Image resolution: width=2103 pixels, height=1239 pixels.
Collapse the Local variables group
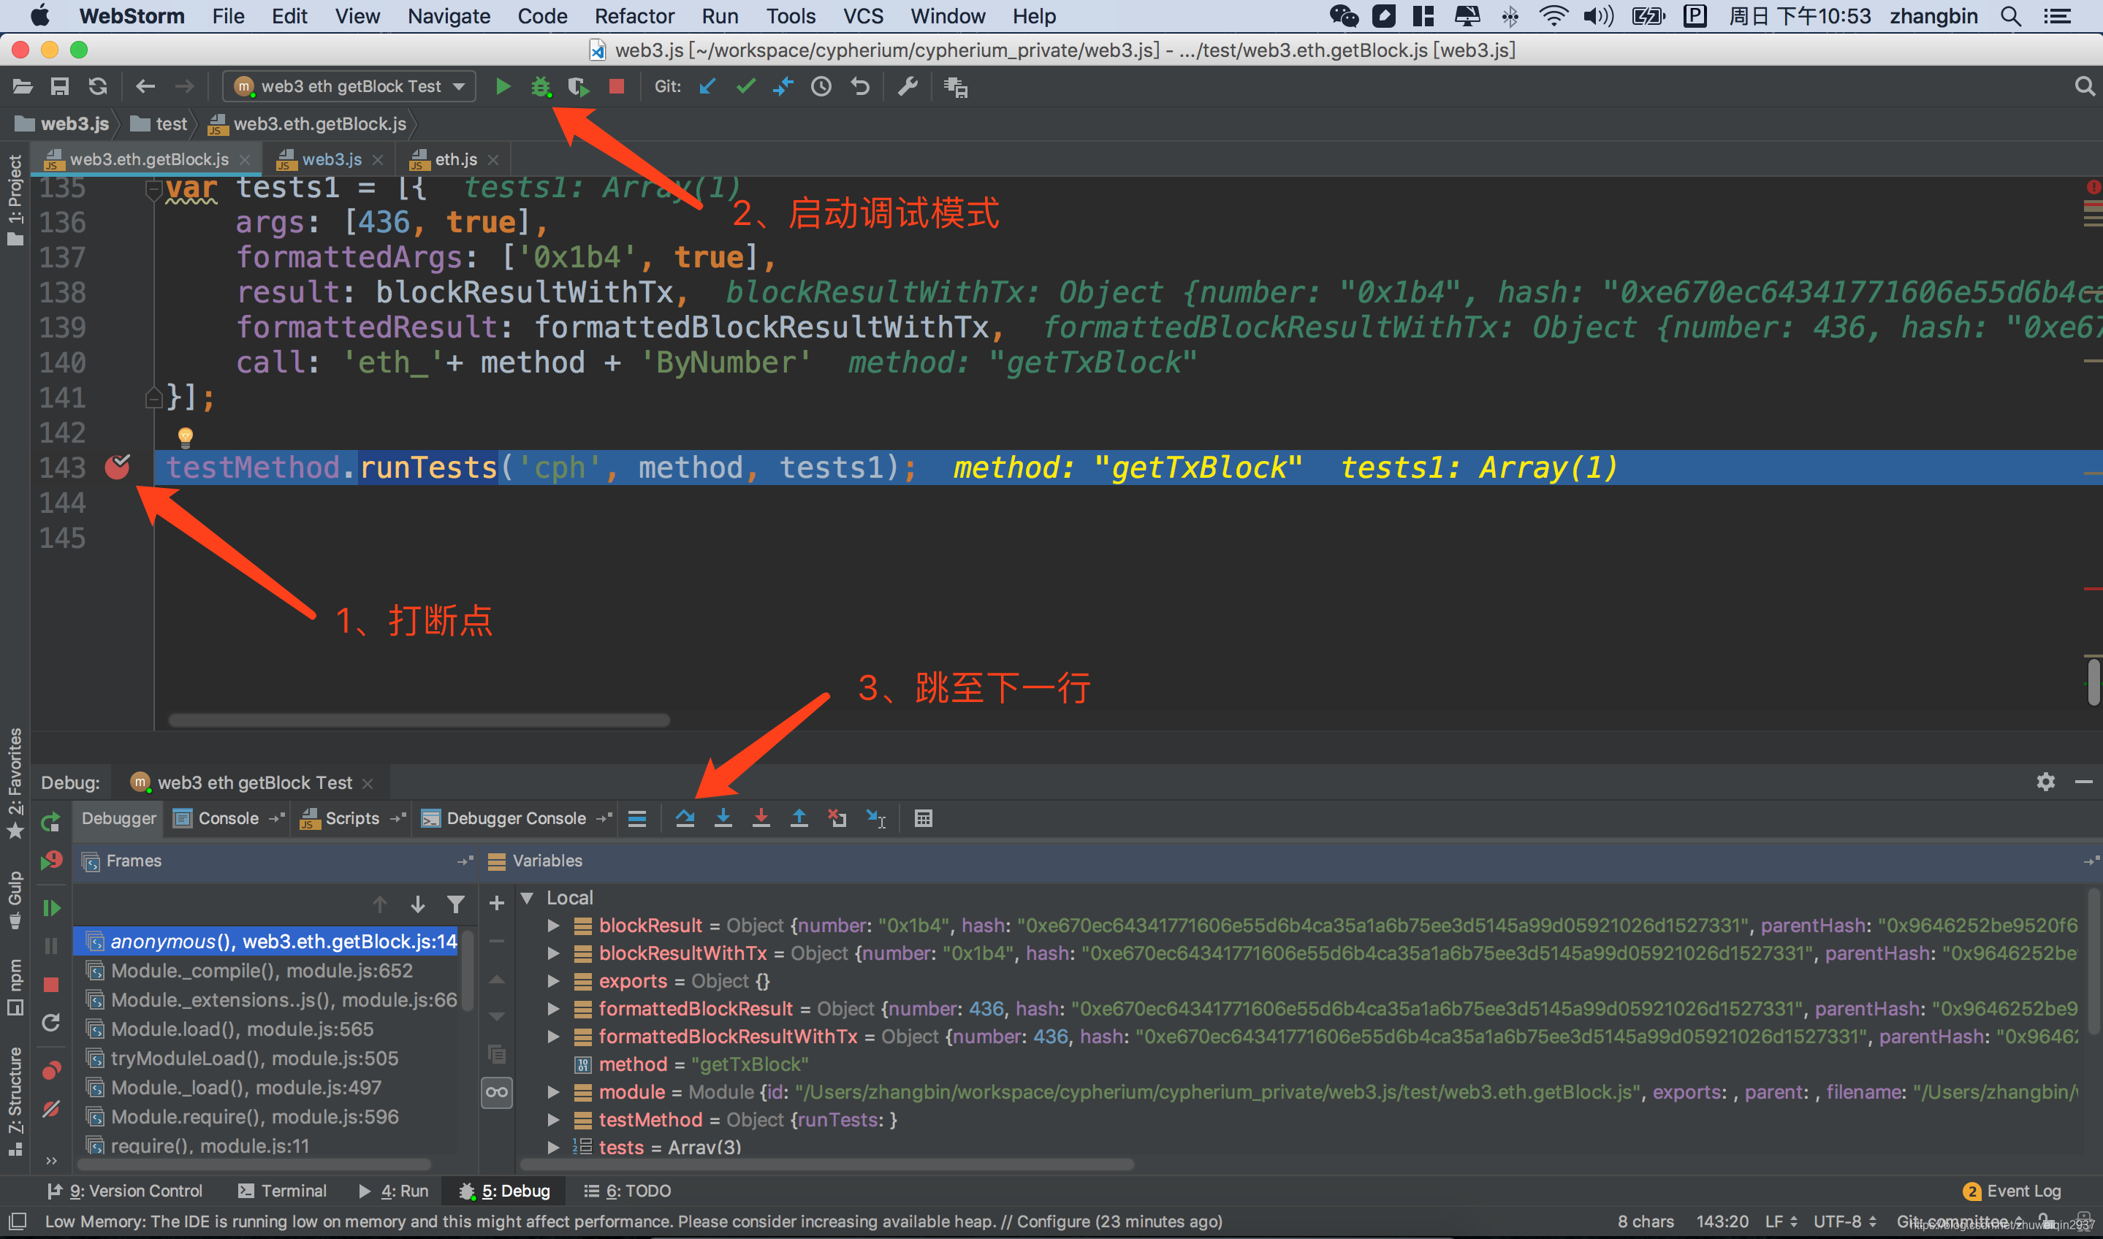(x=527, y=898)
